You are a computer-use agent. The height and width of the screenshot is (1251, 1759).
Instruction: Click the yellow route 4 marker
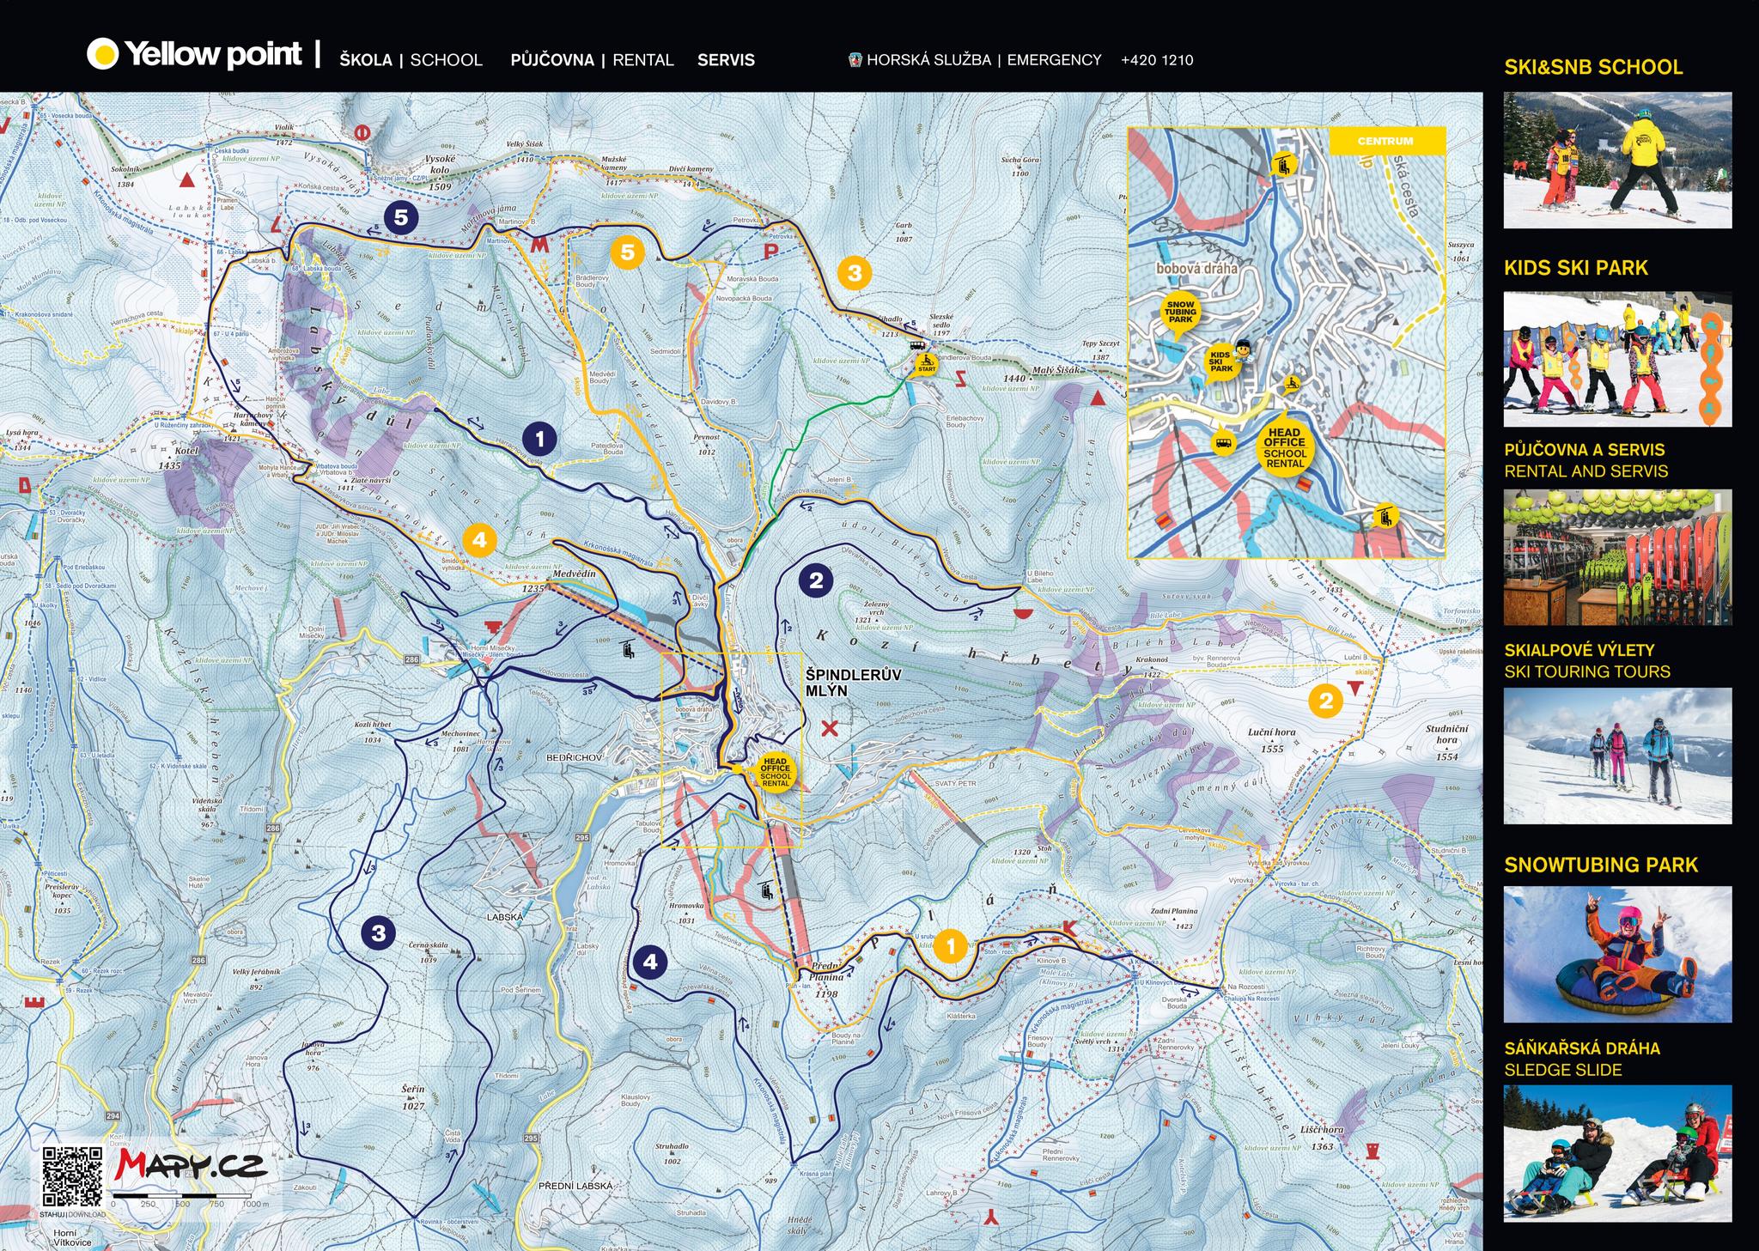click(x=479, y=540)
